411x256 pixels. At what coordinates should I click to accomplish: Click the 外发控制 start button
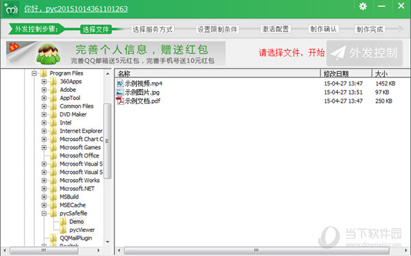(x=364, y=53)
